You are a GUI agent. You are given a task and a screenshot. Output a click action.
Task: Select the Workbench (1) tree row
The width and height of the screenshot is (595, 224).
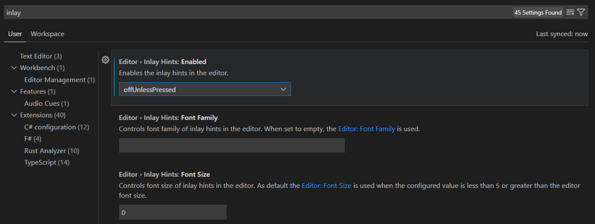coord(42,68)
